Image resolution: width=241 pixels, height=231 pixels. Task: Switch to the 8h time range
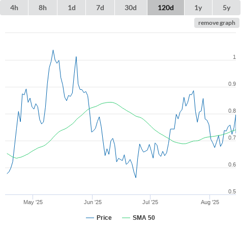pyautogui.click(x=43, y=8)
